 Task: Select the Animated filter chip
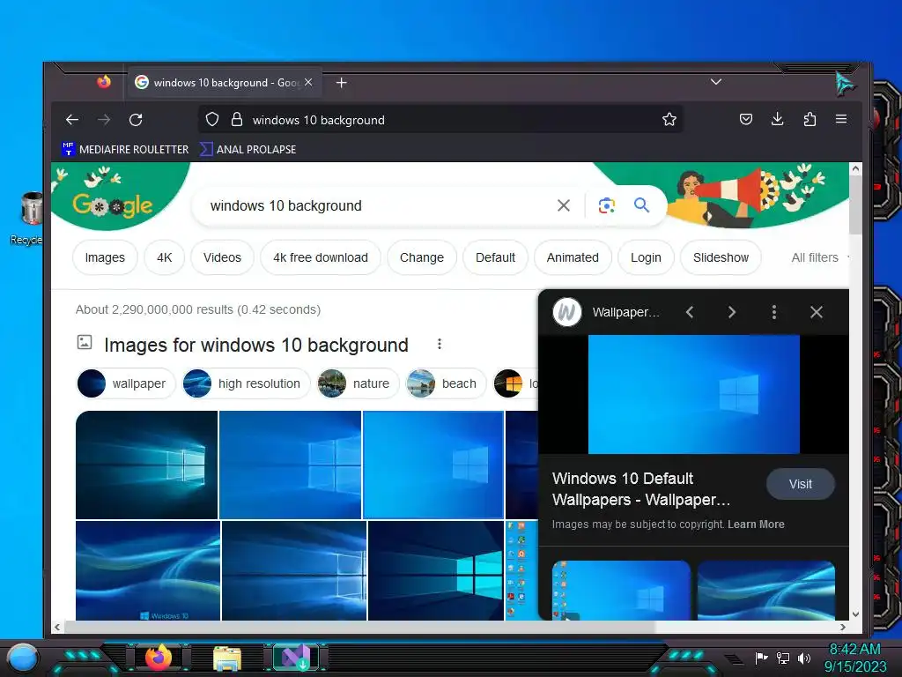point(573,257)
